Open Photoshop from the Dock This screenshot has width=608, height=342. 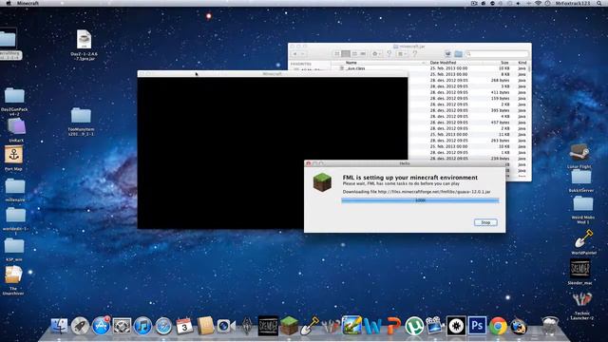coord(477,326)
